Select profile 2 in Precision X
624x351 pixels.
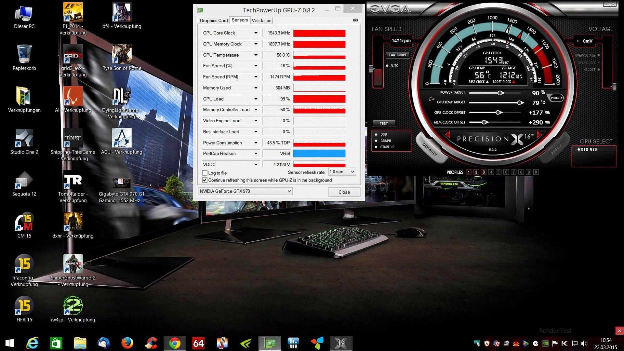click(476, 172)
